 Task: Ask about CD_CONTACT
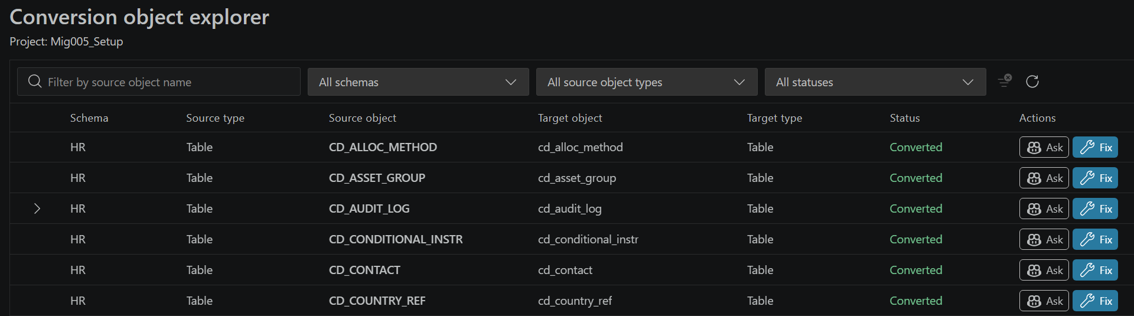(1044, 270)
